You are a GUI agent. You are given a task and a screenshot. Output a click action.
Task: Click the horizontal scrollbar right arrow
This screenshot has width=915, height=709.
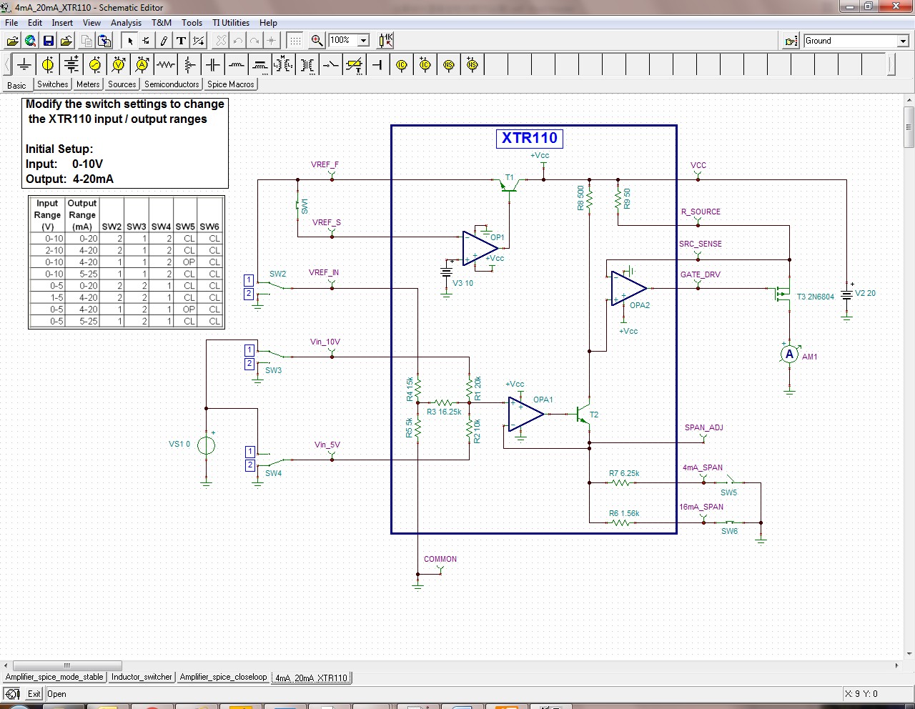click(x=896, y=665)
